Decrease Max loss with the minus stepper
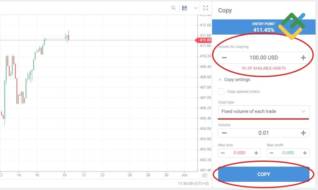318x190 pixels. [223, 153]
